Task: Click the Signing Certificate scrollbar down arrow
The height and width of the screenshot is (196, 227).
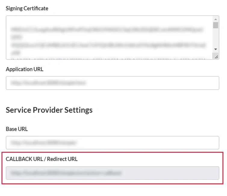Action: [x=216, y=49]
